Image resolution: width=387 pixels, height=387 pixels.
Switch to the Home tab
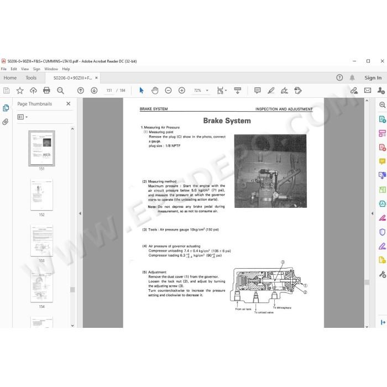pos(10,78)
